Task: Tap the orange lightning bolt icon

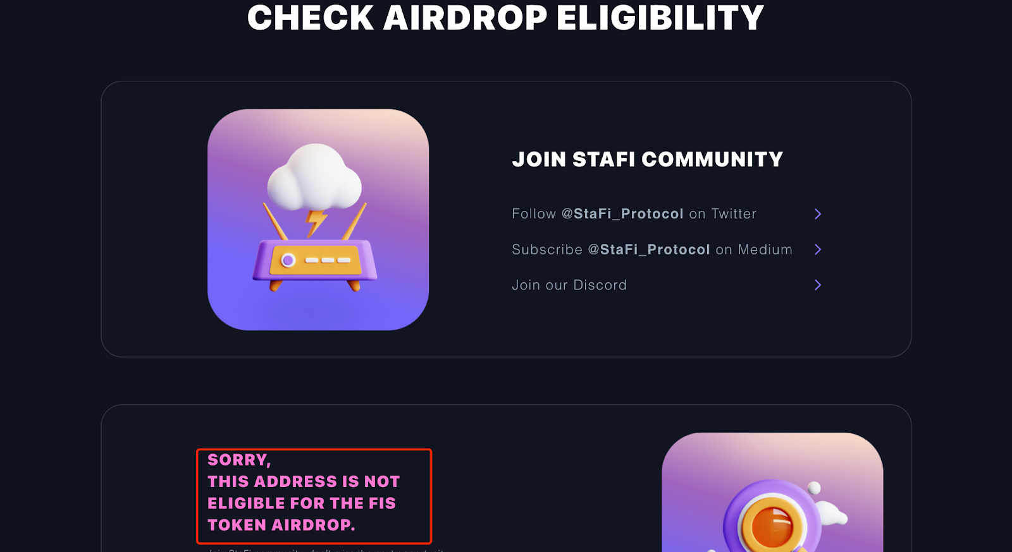Action: [316, 222]
